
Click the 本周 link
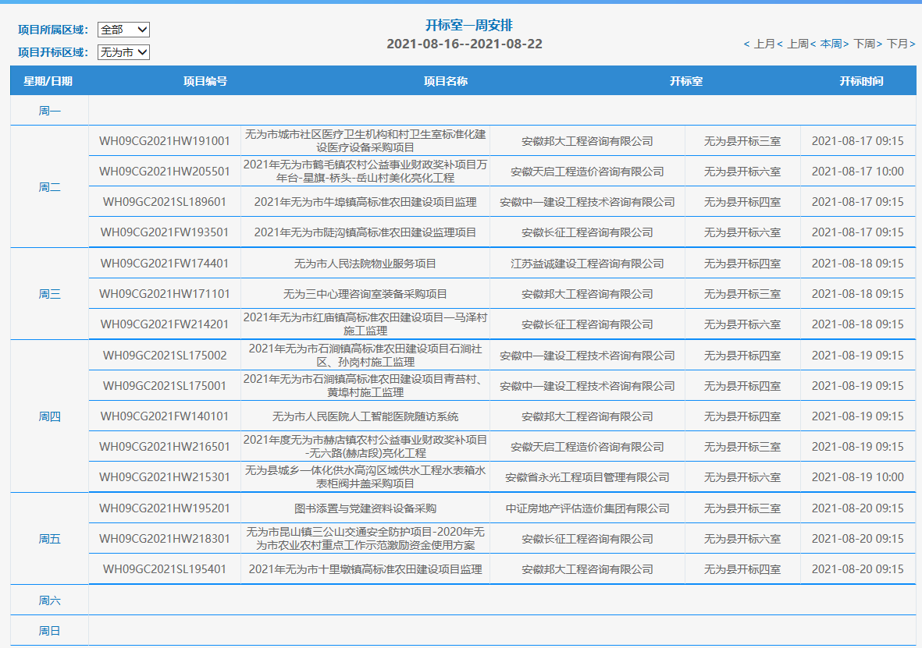[831, 44]
